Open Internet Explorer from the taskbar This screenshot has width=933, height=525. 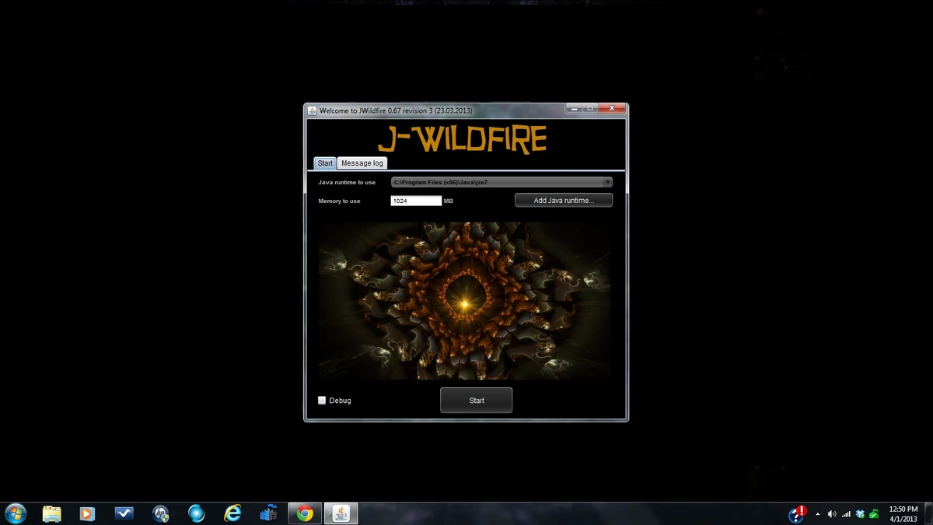point(232,513)
